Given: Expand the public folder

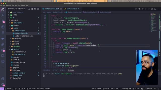Looking at the screenshot, I should pyautogui.click(x=15, y=15).
